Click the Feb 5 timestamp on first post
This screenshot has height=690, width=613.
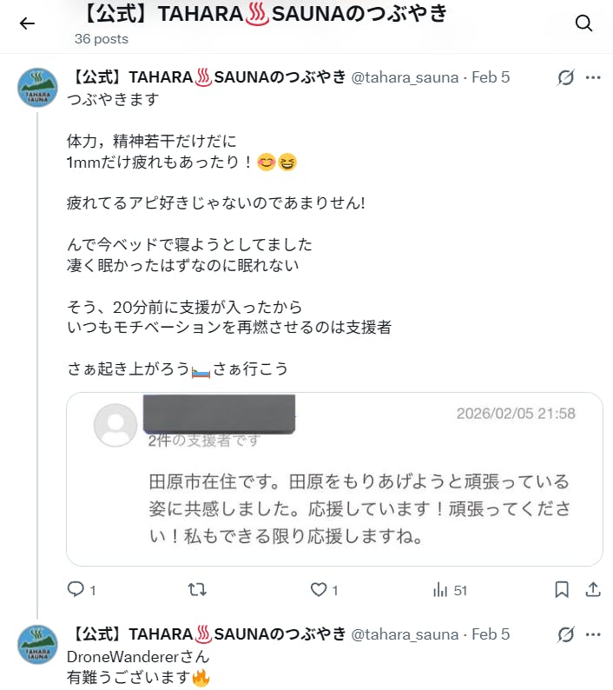point(491,77)
